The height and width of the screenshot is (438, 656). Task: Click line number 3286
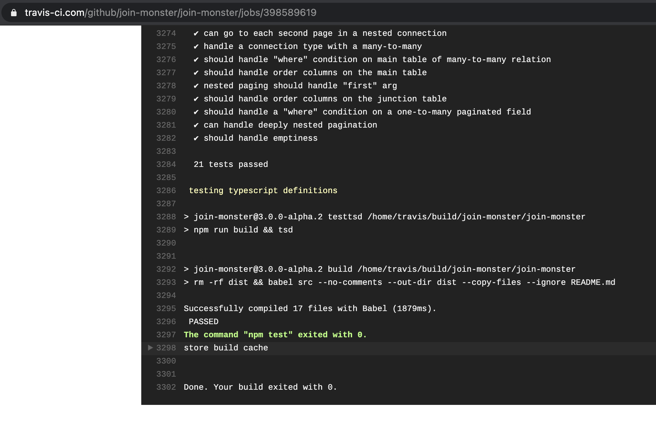point(166,191)
